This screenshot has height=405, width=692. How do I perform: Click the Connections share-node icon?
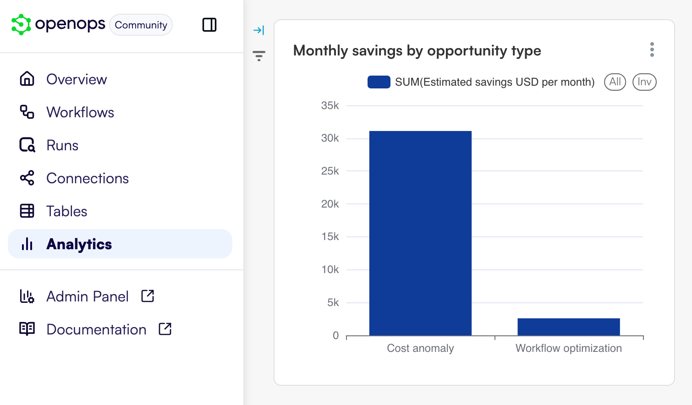[27, 178]
